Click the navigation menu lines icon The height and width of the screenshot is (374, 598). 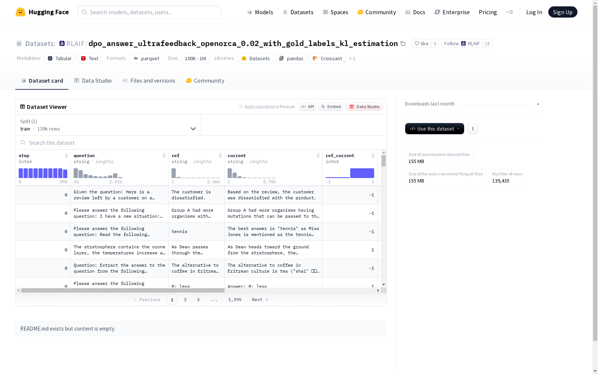510,12
